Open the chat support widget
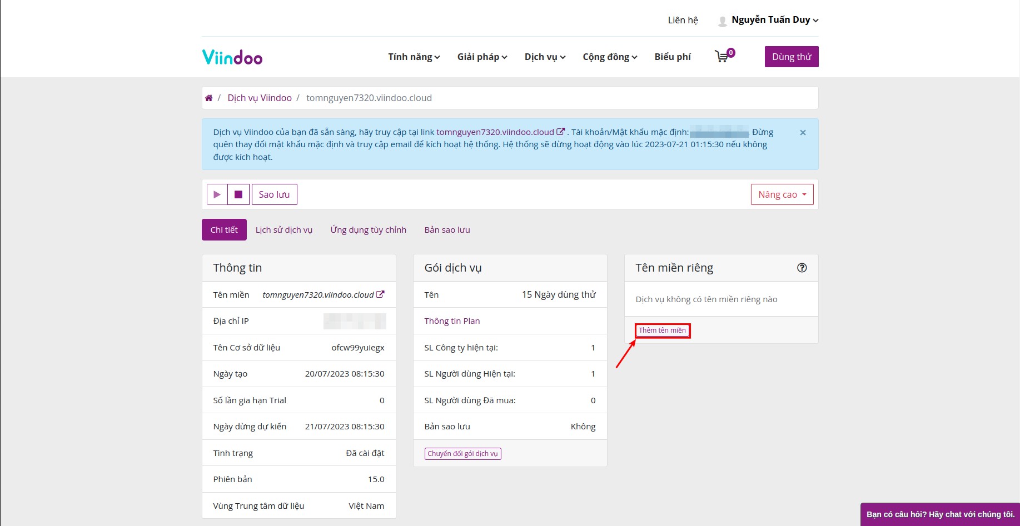This screenshot has width=1020, height=526. [x=939, y=514]
